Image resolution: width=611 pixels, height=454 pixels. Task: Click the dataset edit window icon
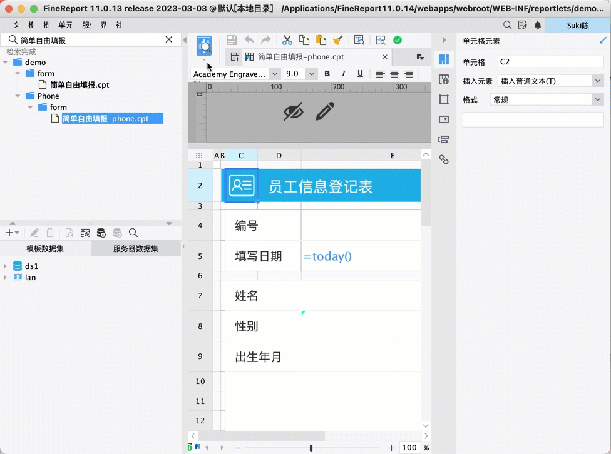[x=85, y=233]
